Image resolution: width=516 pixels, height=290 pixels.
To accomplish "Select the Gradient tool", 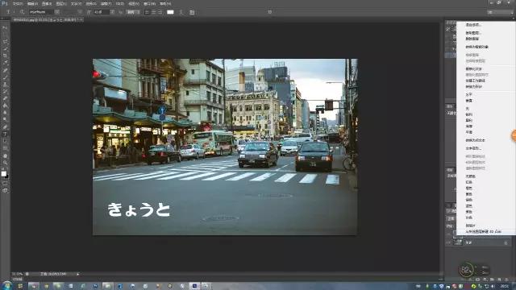I will pyautogui.click(x=5, y=106).
